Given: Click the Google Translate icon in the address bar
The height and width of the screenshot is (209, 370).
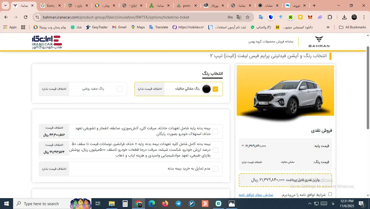Looking at the screenshot, I should pos(239,17).
